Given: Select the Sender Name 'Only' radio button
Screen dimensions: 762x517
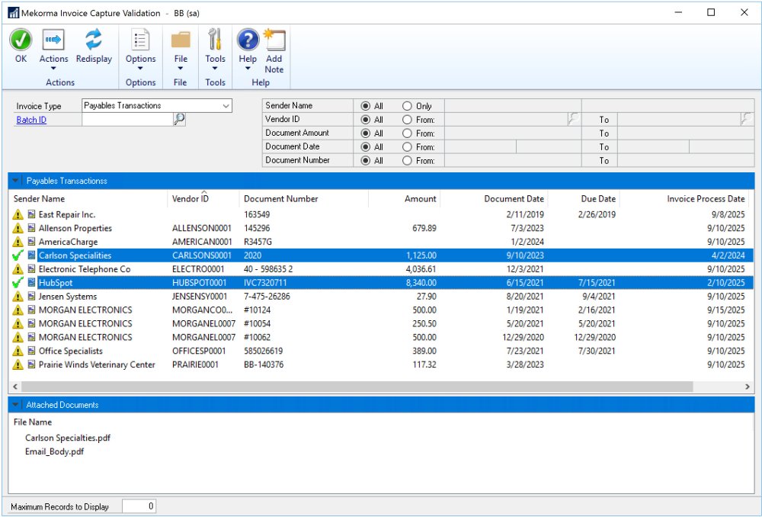Looking at the screenshot, I should [407, 106].
